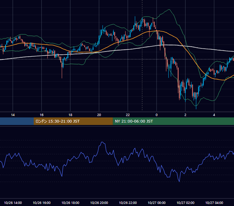Click the blue session band before London
This screenshot has height=206, width=234.
click(17, 121)
